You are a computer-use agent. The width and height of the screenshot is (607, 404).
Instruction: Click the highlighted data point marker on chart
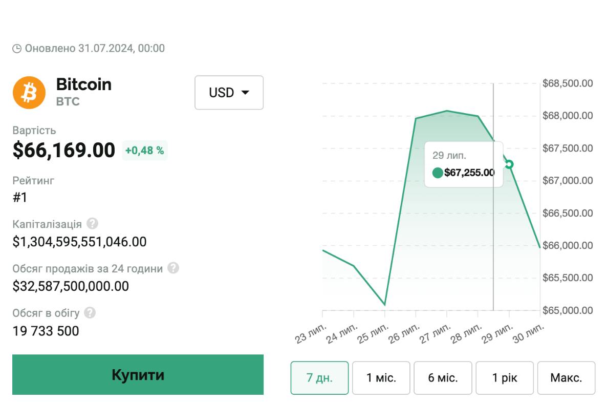pos(509,164)
